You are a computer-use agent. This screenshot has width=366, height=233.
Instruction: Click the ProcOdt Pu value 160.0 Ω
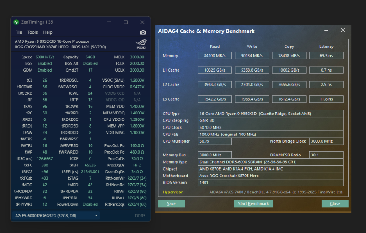point(137,145)
